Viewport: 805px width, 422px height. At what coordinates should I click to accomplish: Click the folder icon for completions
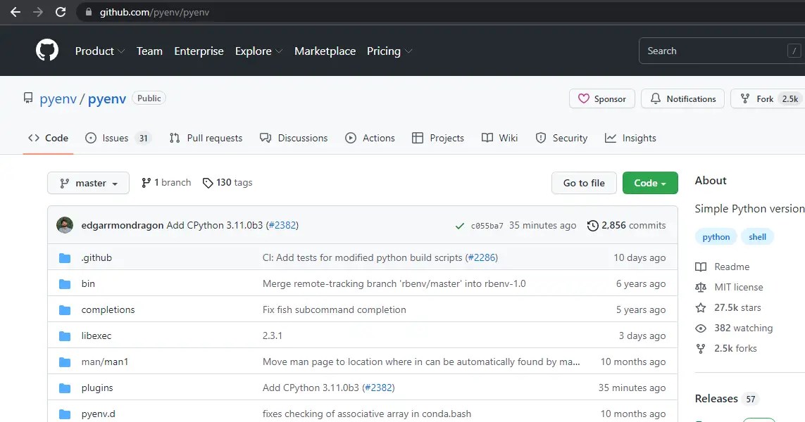pos(65,310)
